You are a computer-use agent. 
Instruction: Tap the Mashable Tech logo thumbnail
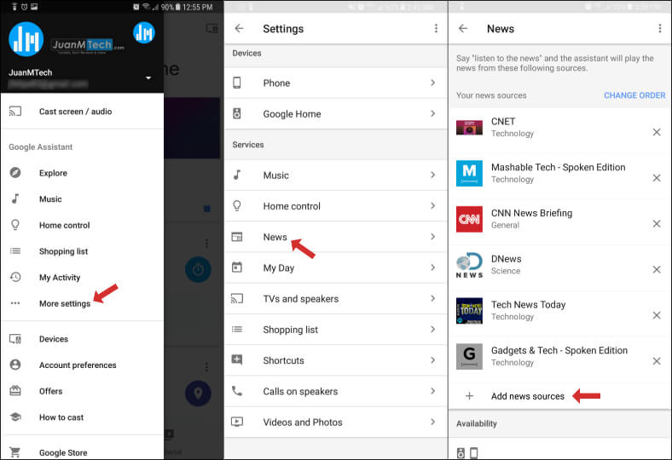469,173
